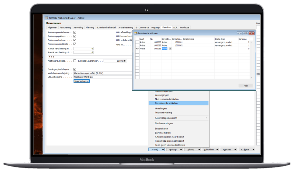293x172 pixels.
Task: Close the Gerelateerde artikelen window
Action: point(251,33)
